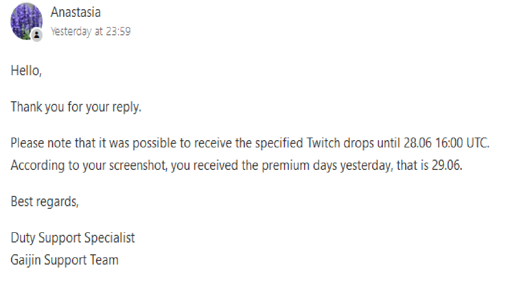Click the '28.06' deadline date

pos(417,143)
